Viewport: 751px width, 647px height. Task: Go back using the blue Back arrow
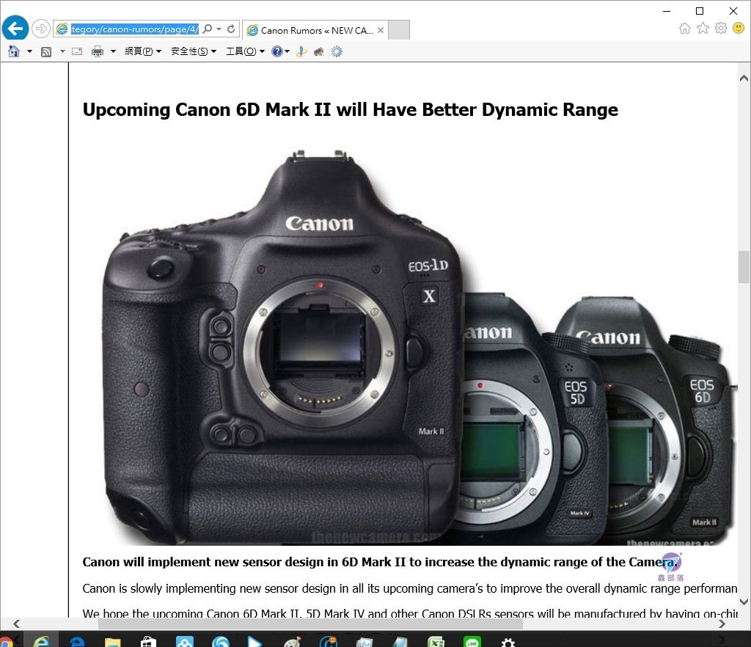15,29
